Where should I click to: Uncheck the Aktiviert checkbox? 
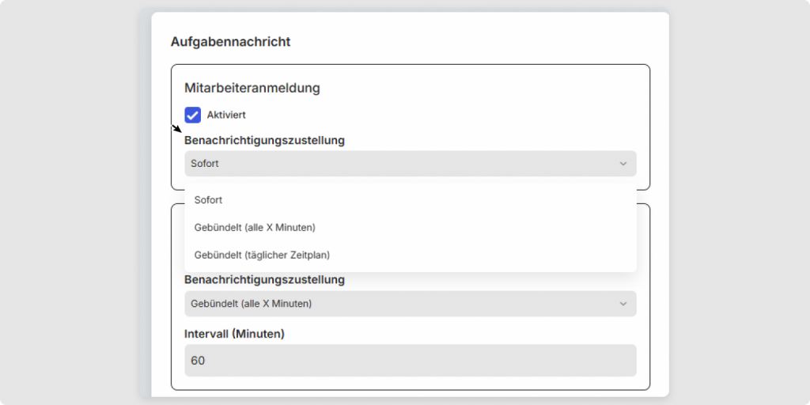point(193,115)
